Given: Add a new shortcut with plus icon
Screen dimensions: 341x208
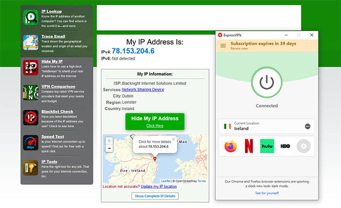Looking at the screenshot, I should coord(303,146).
